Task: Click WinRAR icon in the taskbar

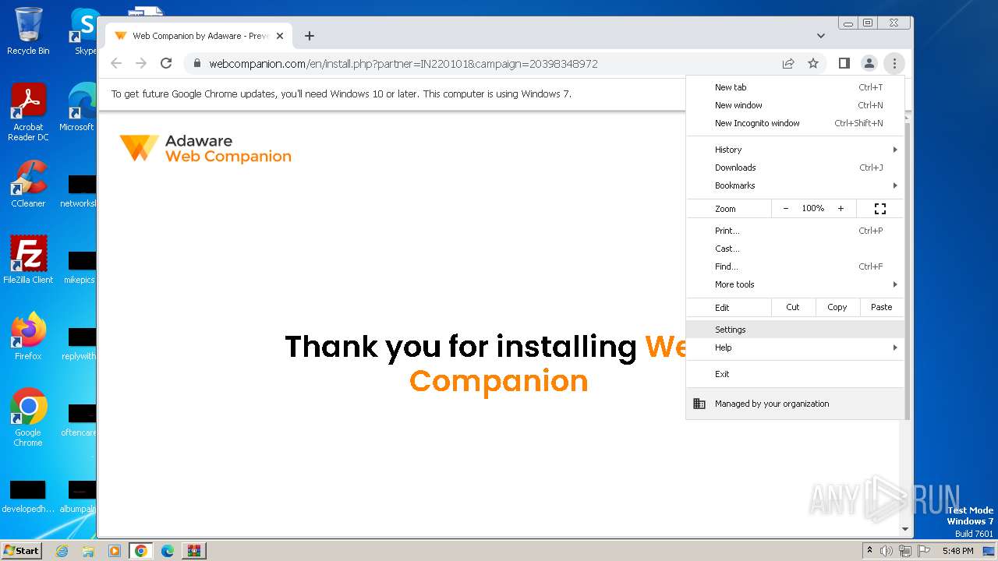Action: tap(194, 551)
